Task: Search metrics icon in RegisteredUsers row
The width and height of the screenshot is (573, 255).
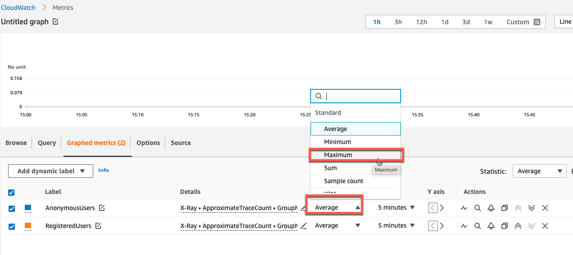Action: click(x=478, y=226)
